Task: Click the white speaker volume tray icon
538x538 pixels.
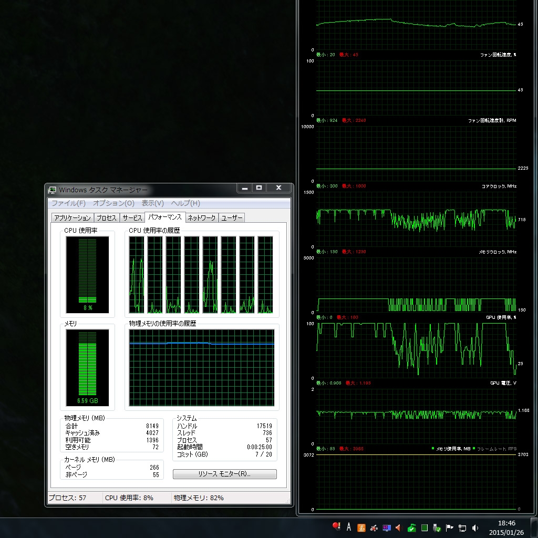Action: pyautogui.click(x=475, y=527)
